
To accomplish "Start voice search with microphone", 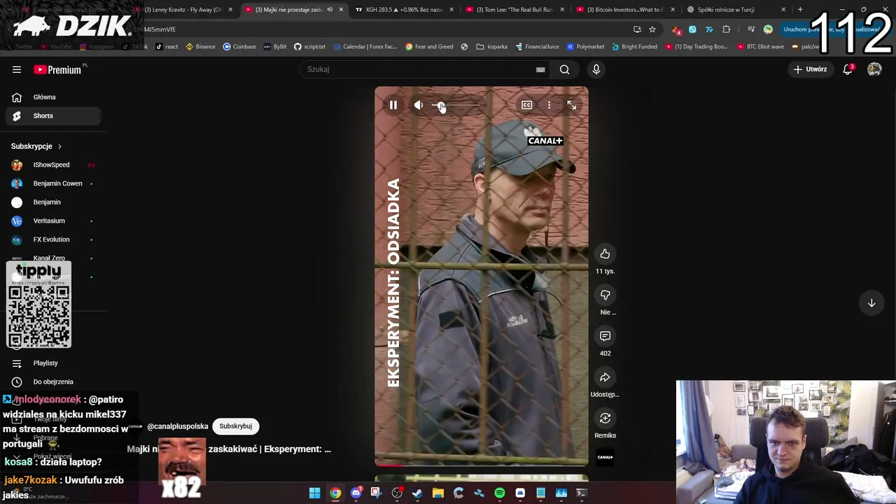I will (596, 69).
